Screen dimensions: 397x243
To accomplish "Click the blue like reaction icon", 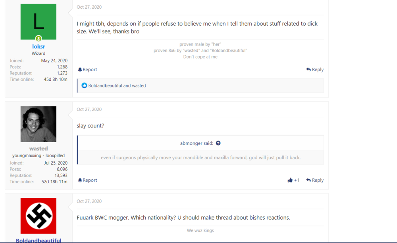I will [84, 85].
